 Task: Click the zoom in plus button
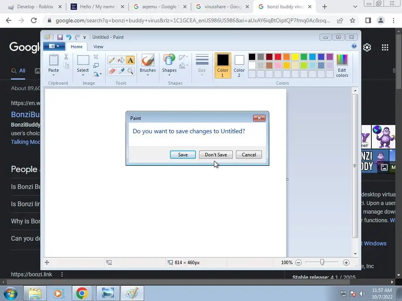point(346,263)
